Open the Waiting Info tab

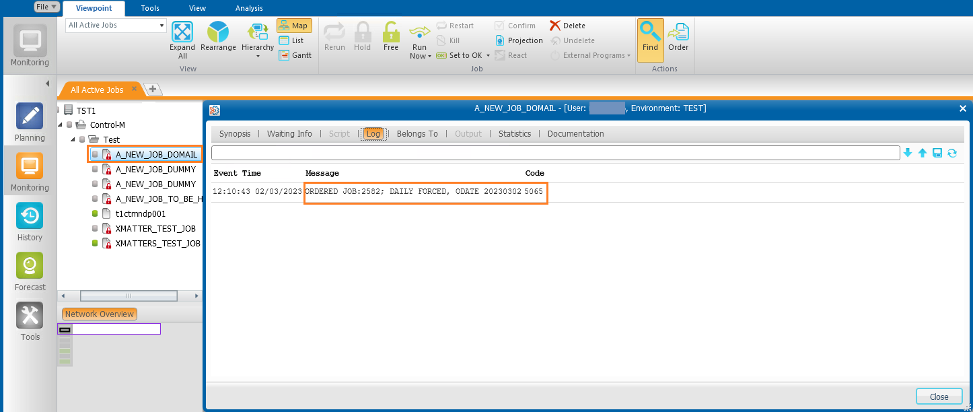289,134
